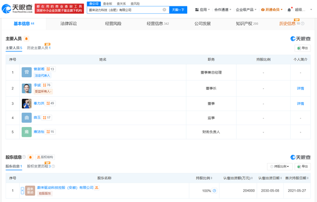The height and width of the screenshot is (202, 317).
Task: Open the red business query tool banner
Action: [59, 9]
